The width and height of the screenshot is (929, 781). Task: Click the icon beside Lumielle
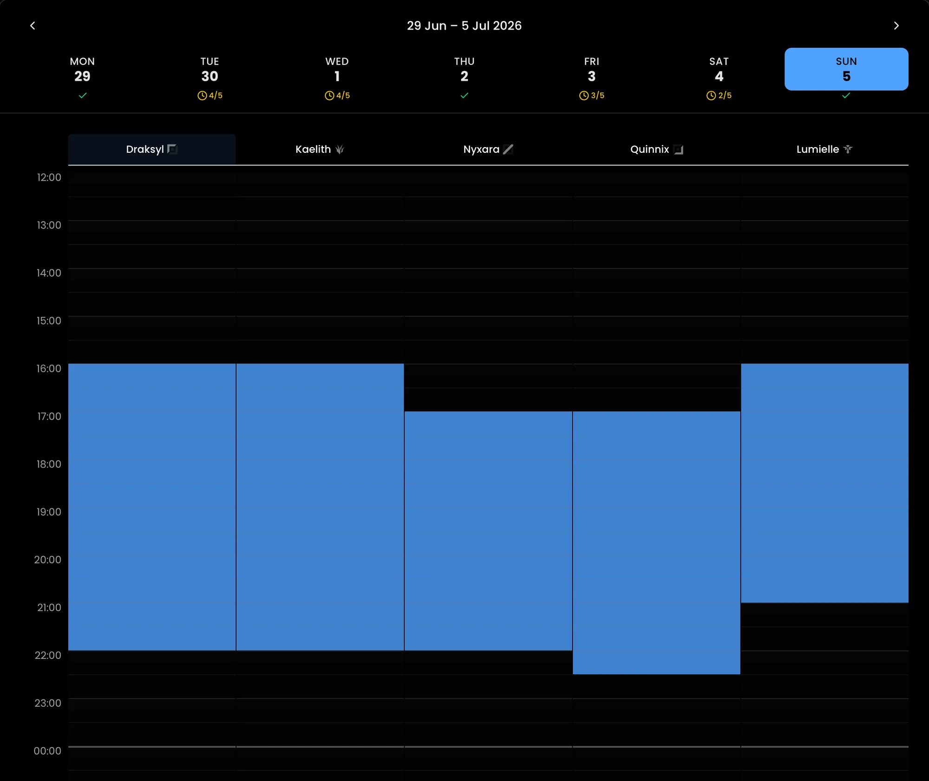(848, 149)
